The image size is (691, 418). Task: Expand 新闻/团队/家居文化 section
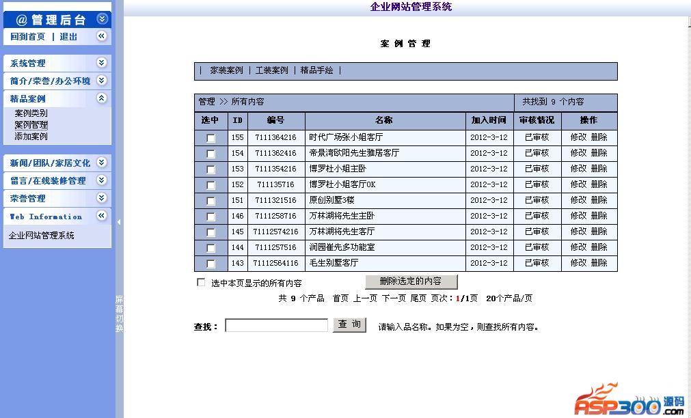tap(102, 163)
